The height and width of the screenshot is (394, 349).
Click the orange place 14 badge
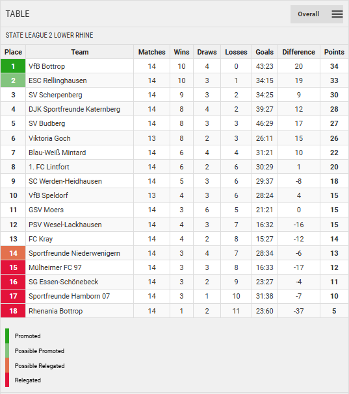tap(13, 253)
